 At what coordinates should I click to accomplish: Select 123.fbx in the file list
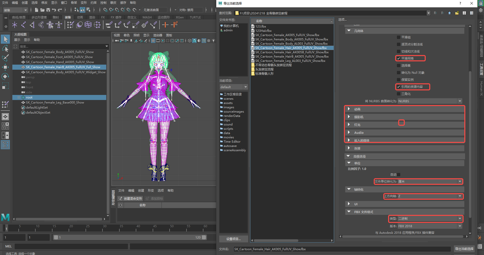click(x=261, y=27)
